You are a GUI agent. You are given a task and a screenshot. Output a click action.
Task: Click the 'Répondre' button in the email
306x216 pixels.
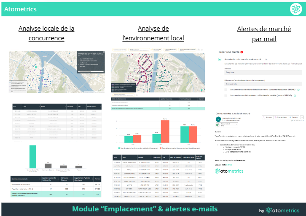click(x=267, y=117)
